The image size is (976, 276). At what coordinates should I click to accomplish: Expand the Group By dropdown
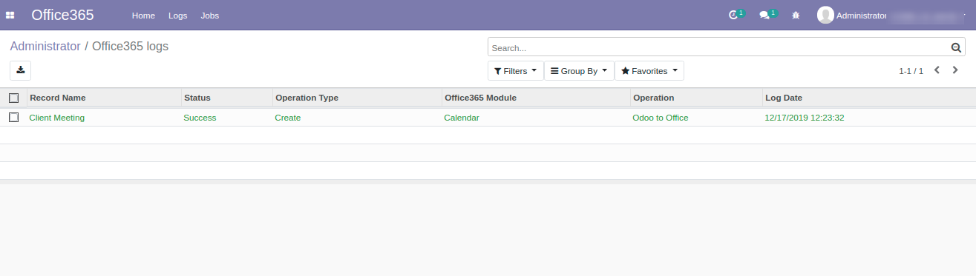point(579,71)
